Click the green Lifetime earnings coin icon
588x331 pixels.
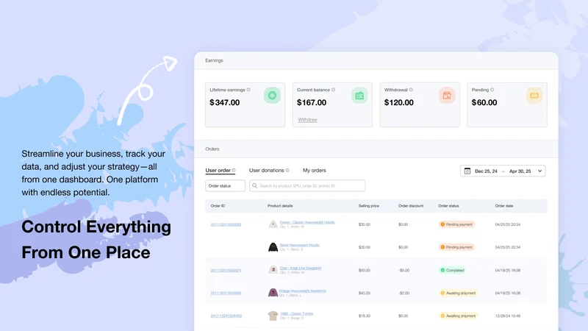pos(272,96)
